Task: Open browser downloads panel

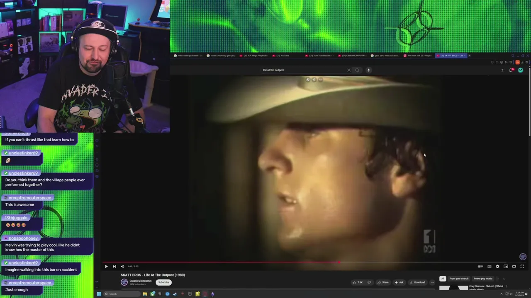Action: [x=522, y=62]
